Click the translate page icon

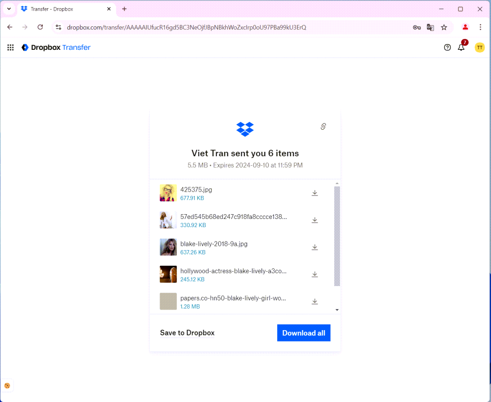pos(430,27)
